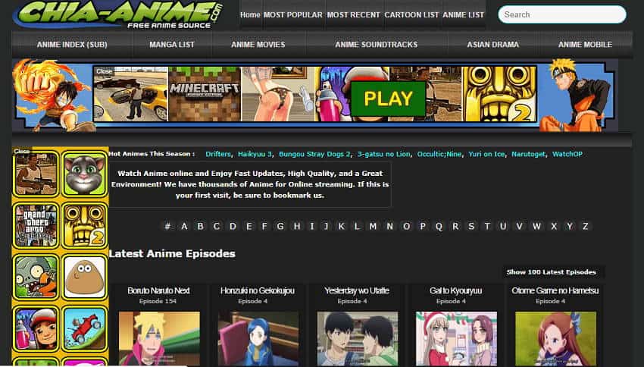Screen dimensions: 644x367
Task: Click the Temple Run 2 icon in banner
Action: tap(499, 93)
